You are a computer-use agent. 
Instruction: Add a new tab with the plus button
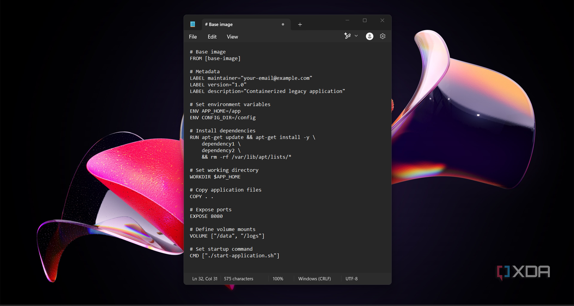point(300,24)
